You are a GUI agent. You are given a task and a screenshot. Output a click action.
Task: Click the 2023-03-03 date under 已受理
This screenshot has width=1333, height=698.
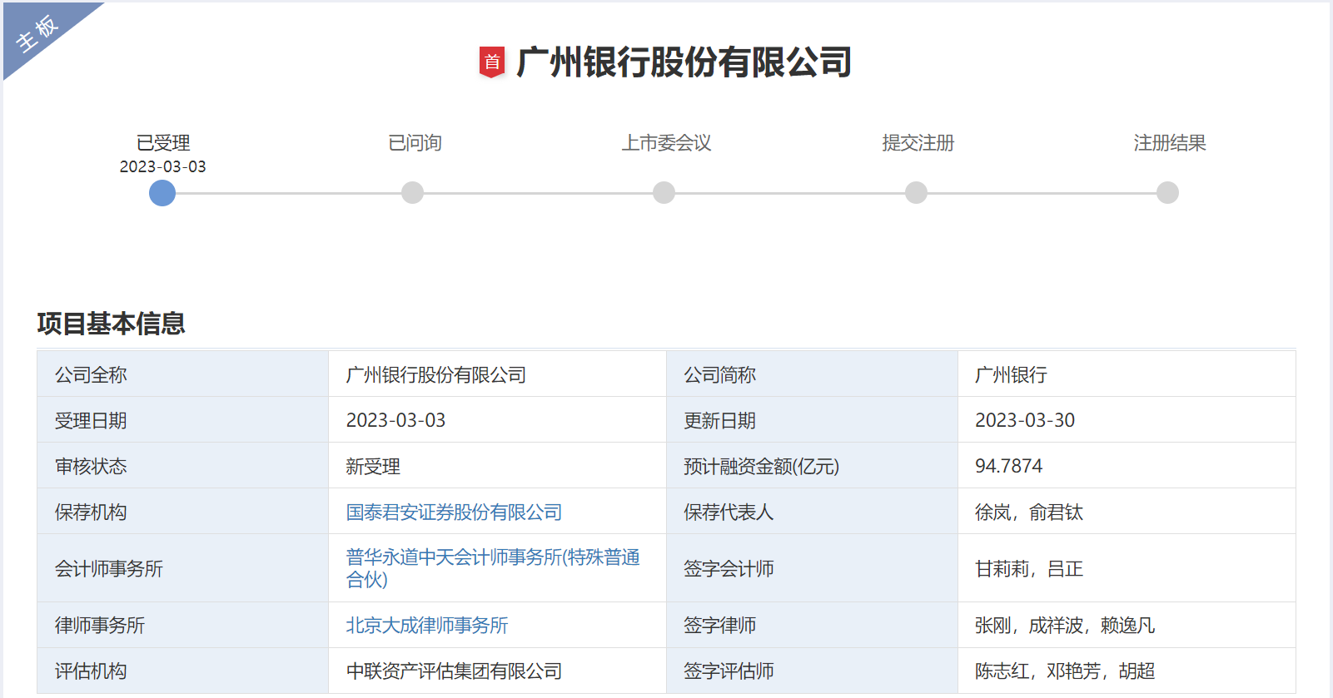(x=162, y=166)
